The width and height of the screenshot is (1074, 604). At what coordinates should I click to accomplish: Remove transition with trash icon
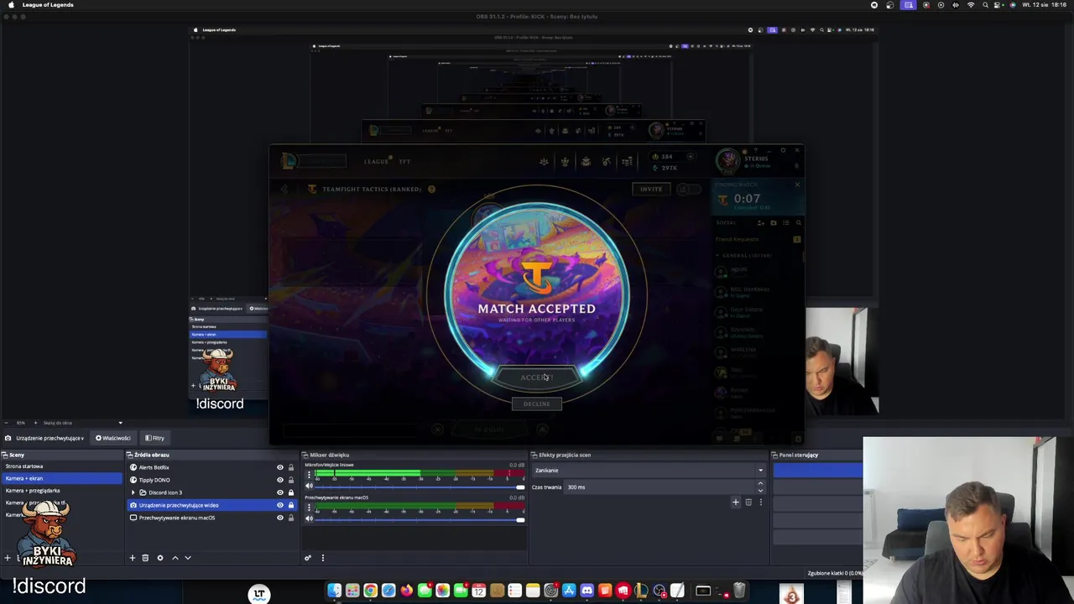pyautogui.click(x=748, y=502)
